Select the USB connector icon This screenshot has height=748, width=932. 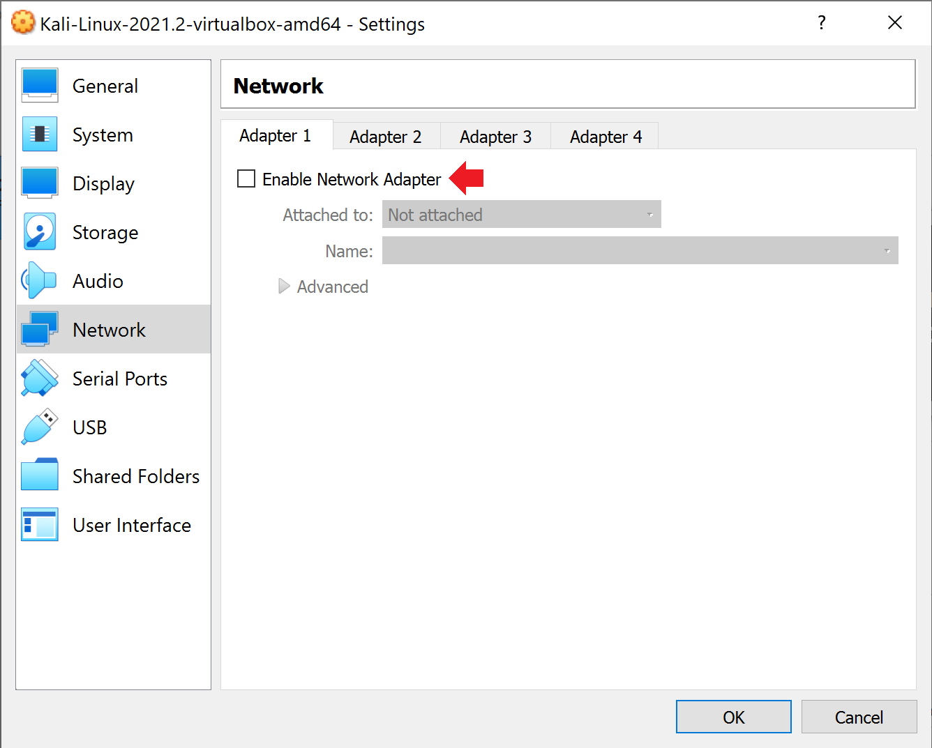coord(39,427)
